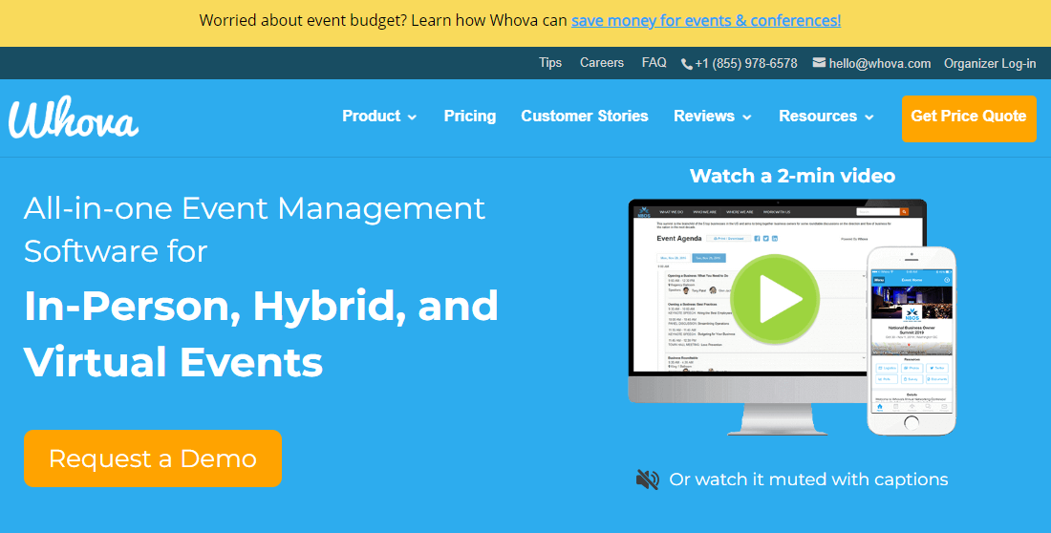
Task: Click the Request a Demo button
Action: coord(153,458)
